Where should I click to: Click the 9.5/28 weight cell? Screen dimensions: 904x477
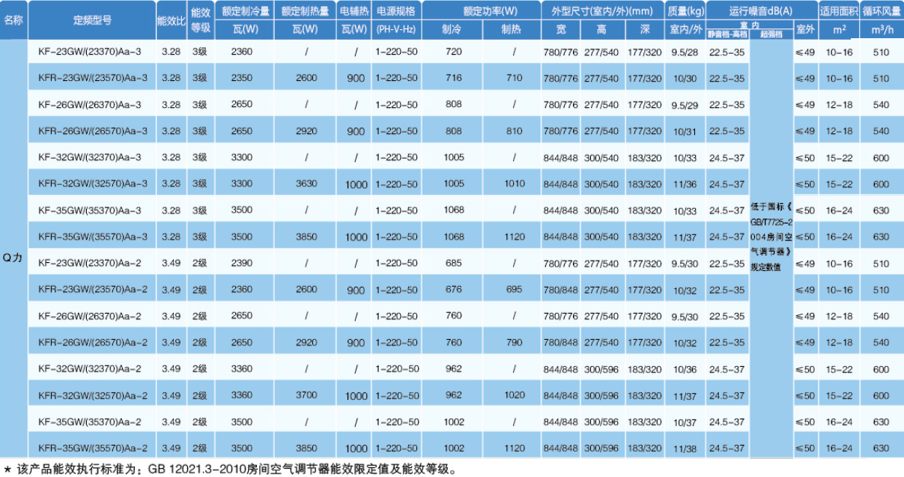(x=685, y=52)
